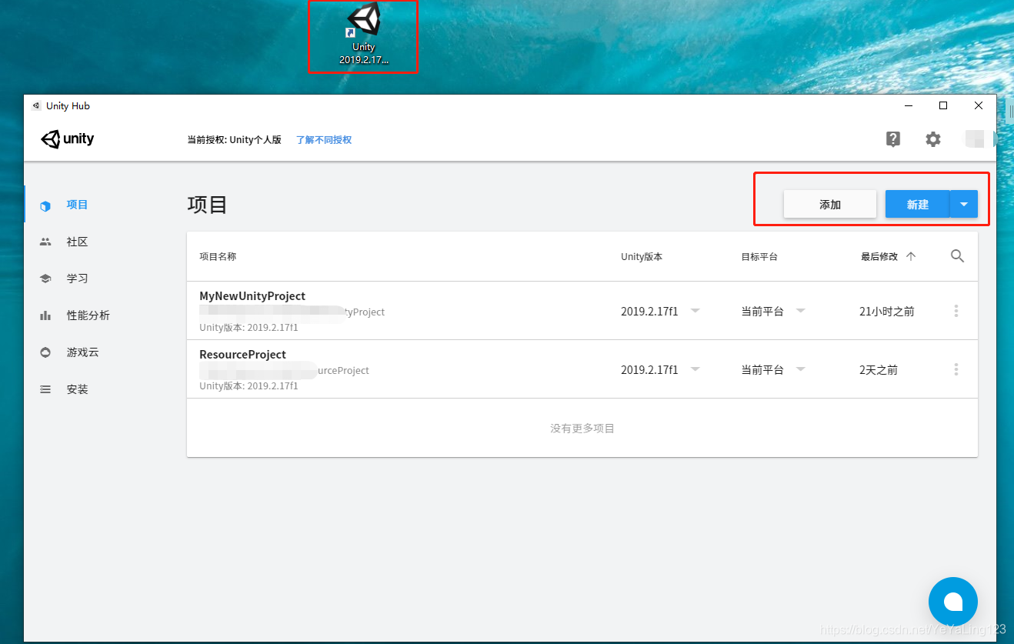
Task: Toggle sort arrow beside 最后修改
Action: (x=911, y=256)
